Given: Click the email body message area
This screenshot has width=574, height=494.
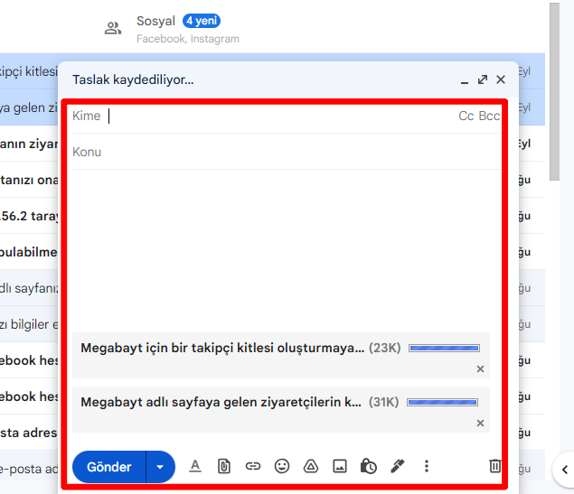Looking at the screenshot, I should tap(287, 250).
